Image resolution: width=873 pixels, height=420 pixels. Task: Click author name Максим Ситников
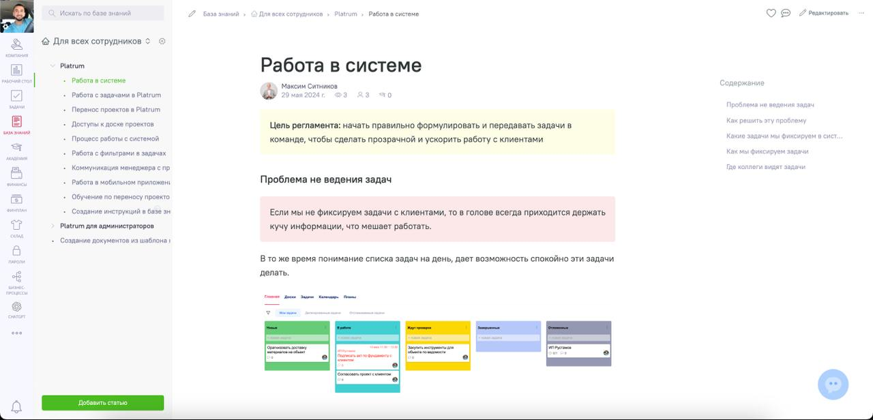click(309, 86)
